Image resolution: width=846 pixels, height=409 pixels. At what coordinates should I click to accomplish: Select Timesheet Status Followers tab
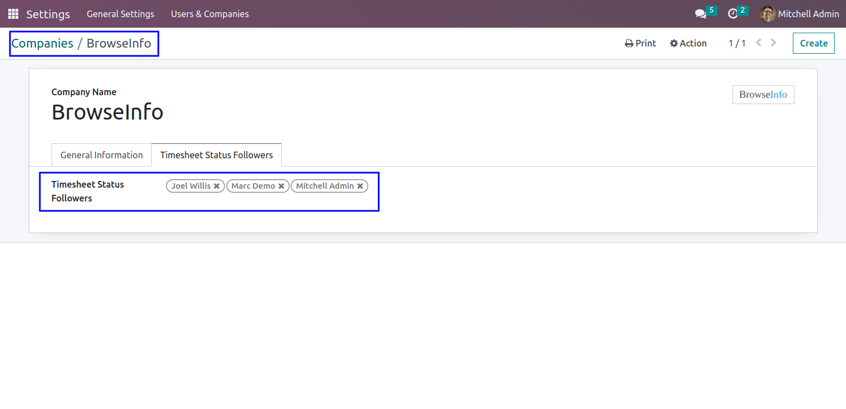(216, 155)
